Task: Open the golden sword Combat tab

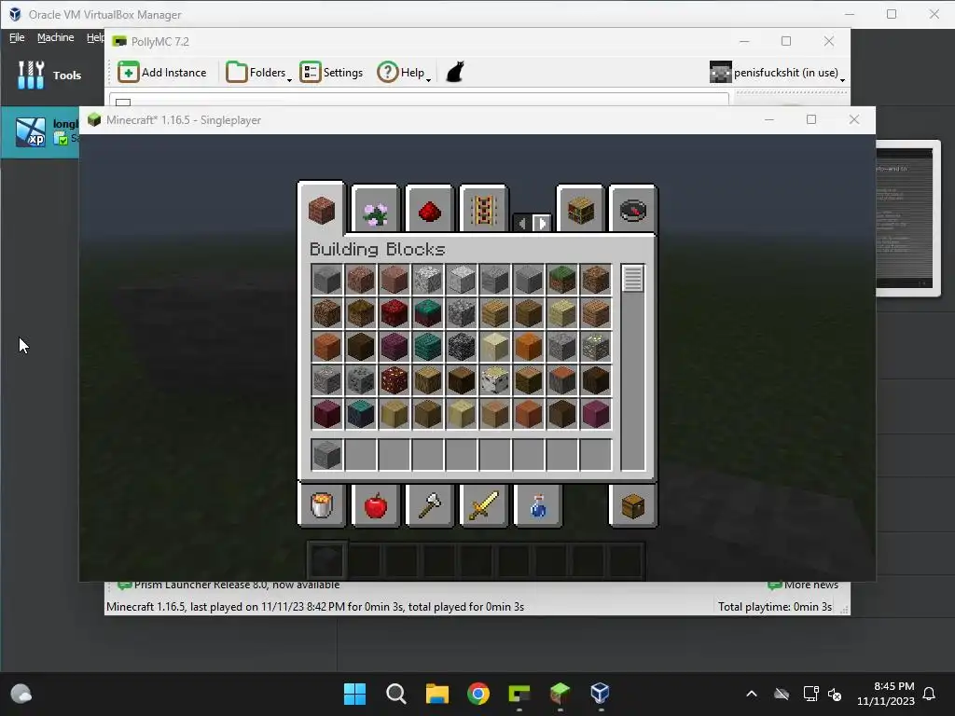Action: [483, 504]
